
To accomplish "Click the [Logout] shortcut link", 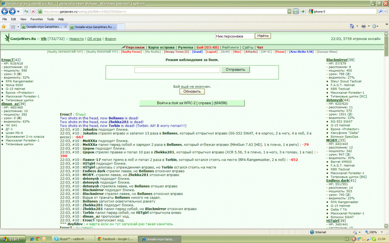I will [212, 52].
